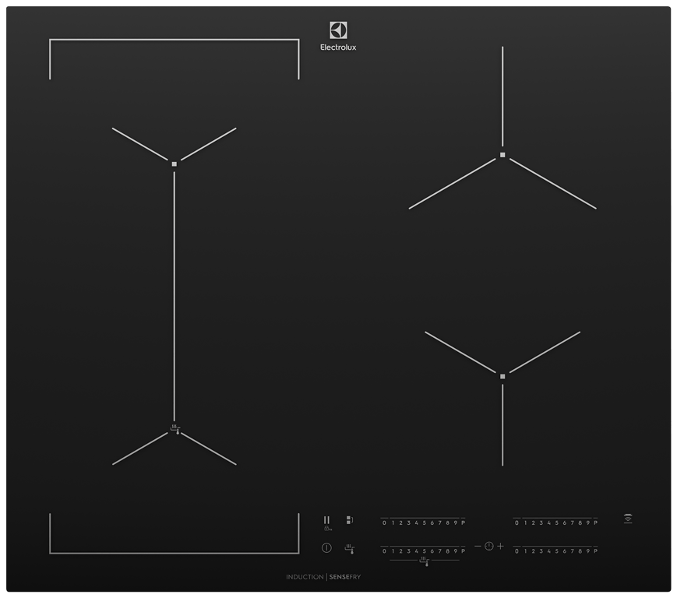Set bottom-left slider to 0
The height and width of the screenshot is (598, 677).
384,551
